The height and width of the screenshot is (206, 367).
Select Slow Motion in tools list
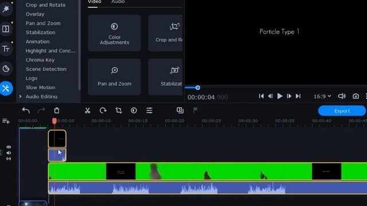[x=41, y=88]
